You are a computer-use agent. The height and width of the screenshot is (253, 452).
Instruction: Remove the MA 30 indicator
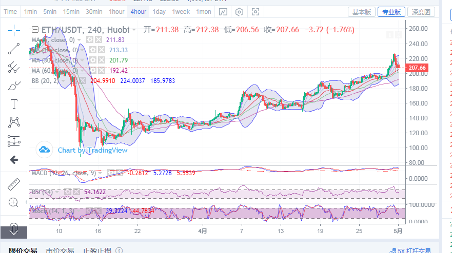point(102,60)
